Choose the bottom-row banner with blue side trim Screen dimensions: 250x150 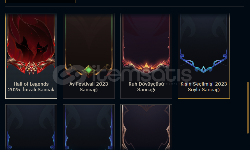point(89,127)
